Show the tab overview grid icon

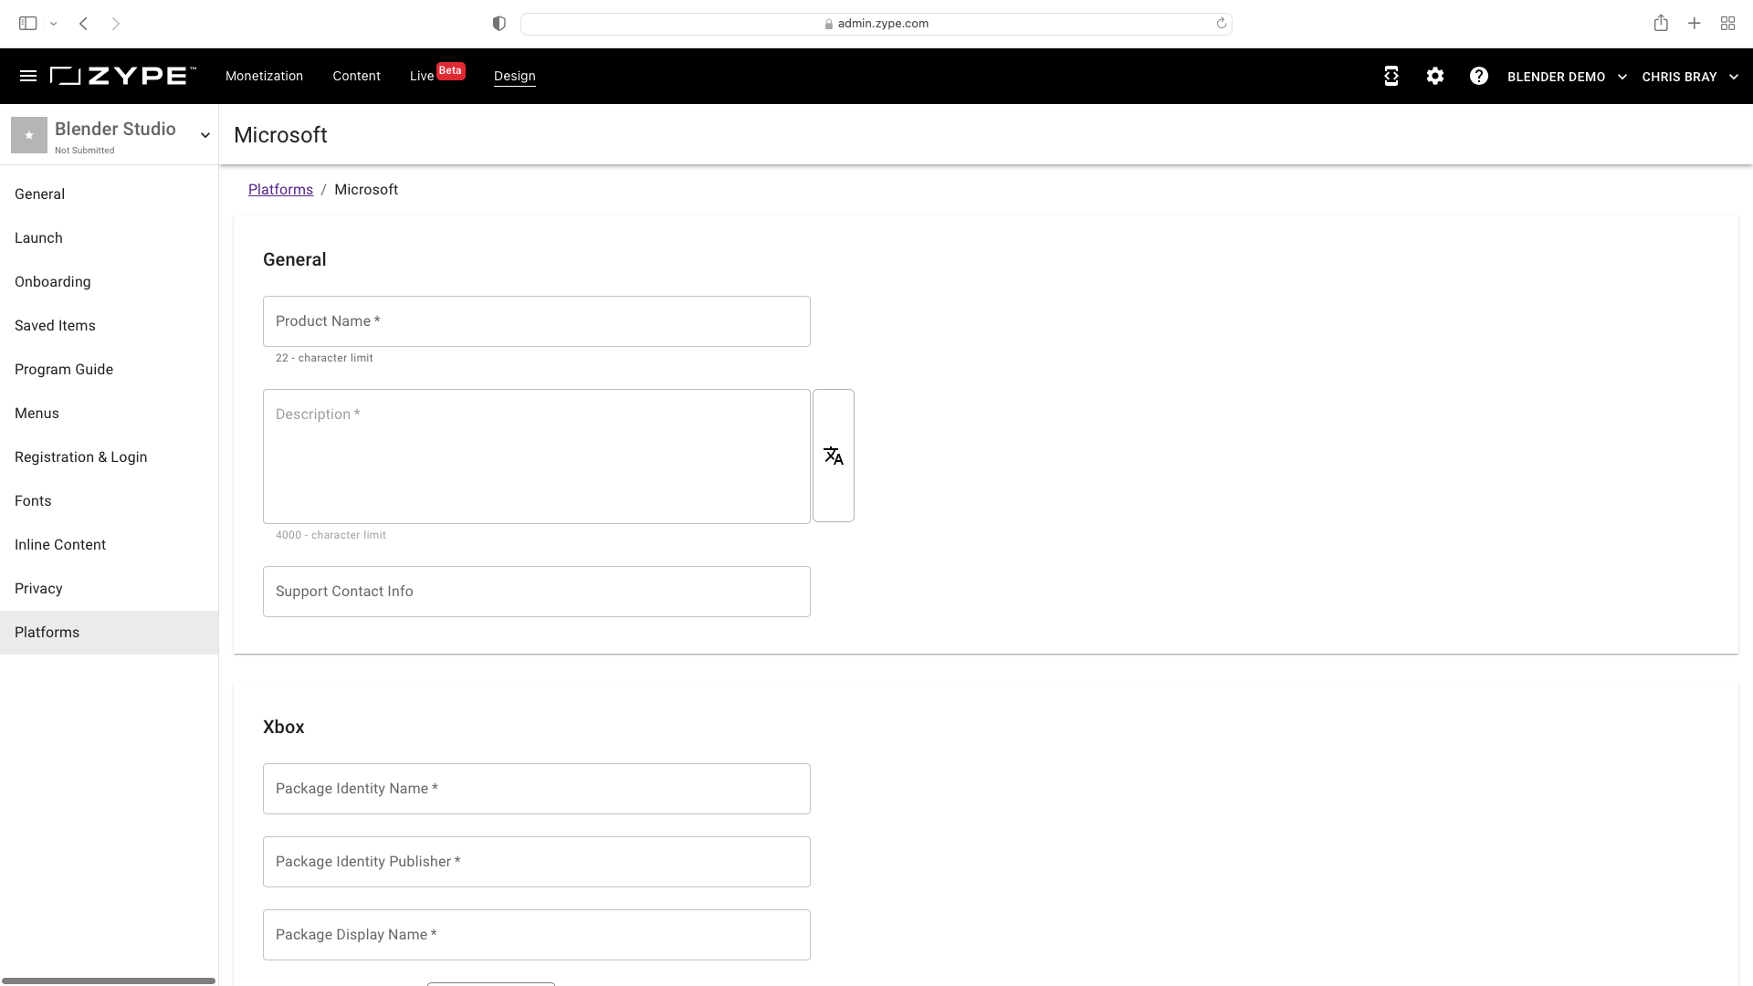(x=1727, y=24)
